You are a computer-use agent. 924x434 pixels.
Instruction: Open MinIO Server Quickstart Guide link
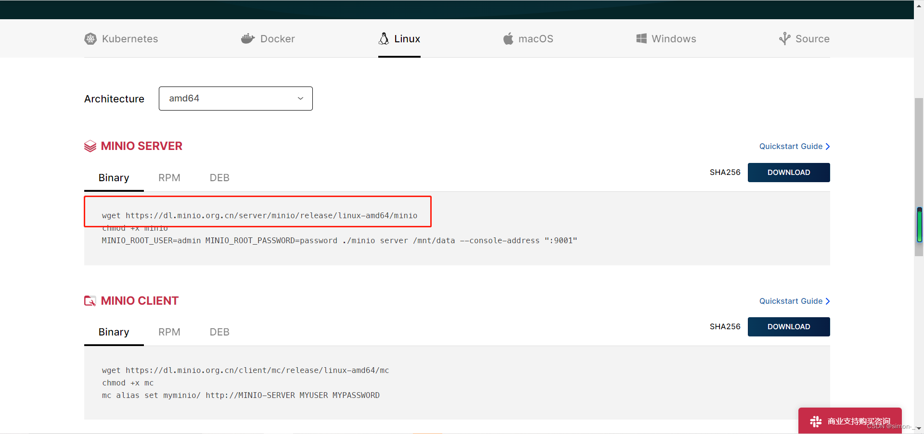click(x=795, y=147)
